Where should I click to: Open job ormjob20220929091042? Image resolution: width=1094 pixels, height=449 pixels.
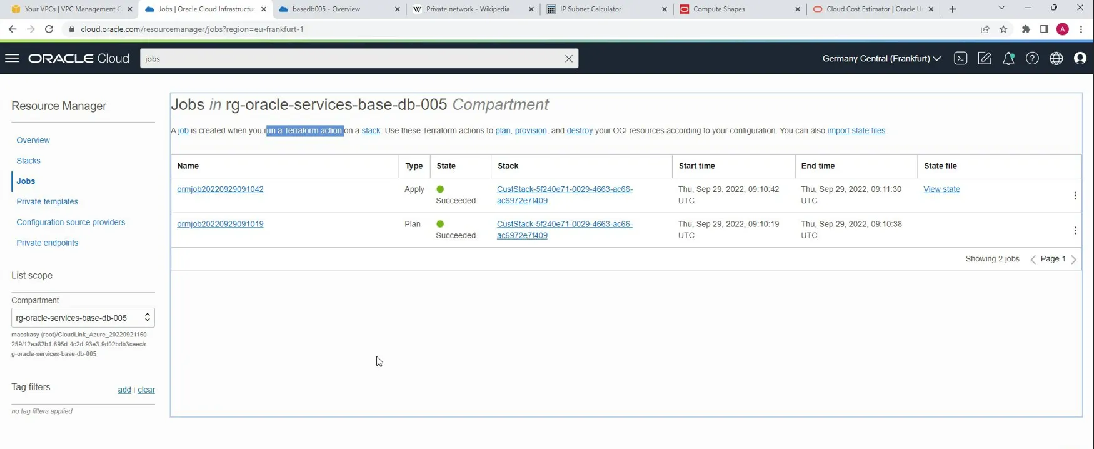[220, 189]
